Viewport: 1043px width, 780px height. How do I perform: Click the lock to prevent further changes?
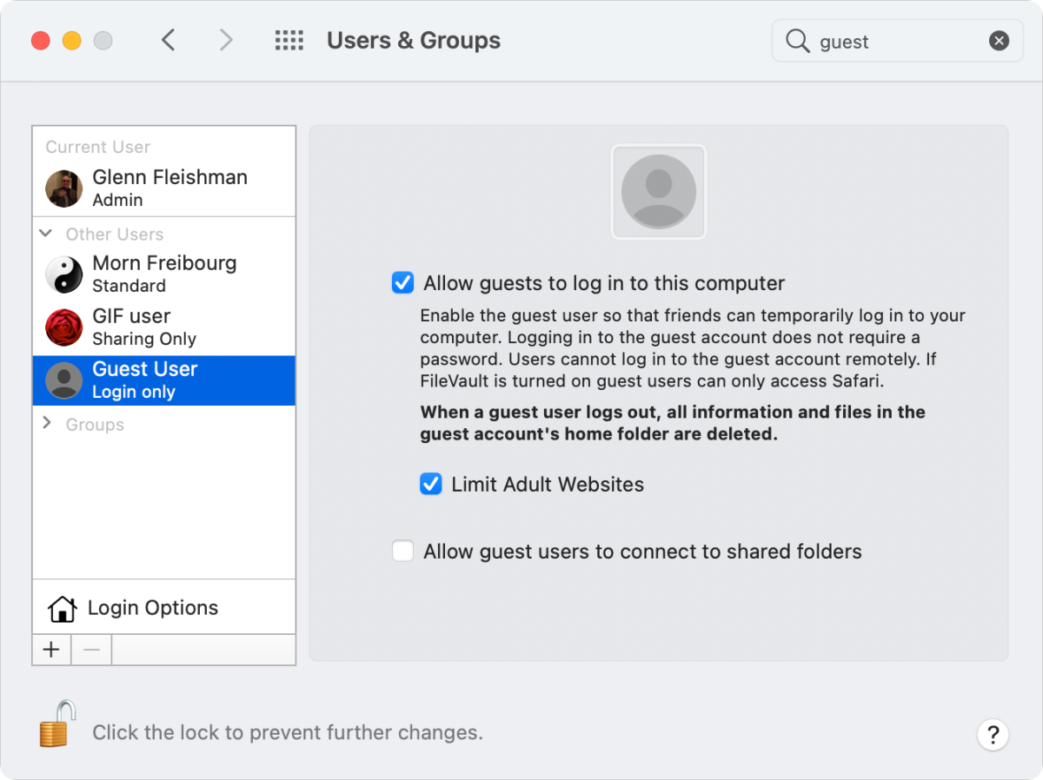tap(56, 732)
